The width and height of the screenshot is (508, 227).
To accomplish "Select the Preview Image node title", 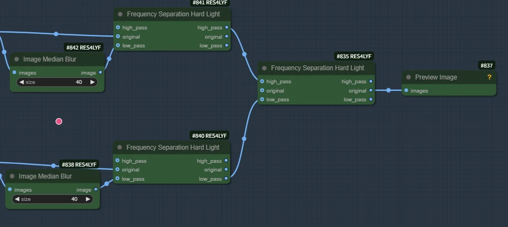I will [x=436, y=77].
